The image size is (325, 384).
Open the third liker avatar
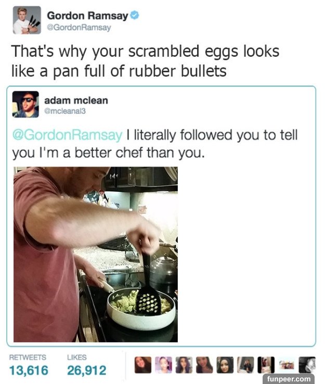click(x=184, y=365)
